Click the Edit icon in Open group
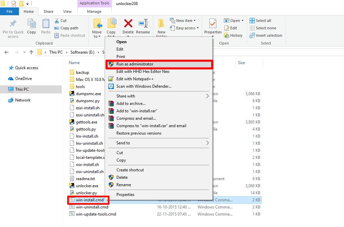 (227, 28)
